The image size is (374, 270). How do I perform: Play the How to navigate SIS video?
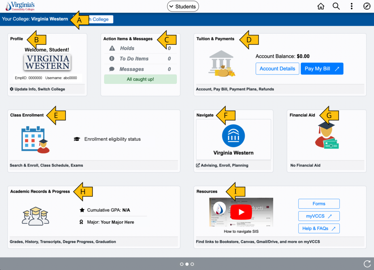point(241,212)
